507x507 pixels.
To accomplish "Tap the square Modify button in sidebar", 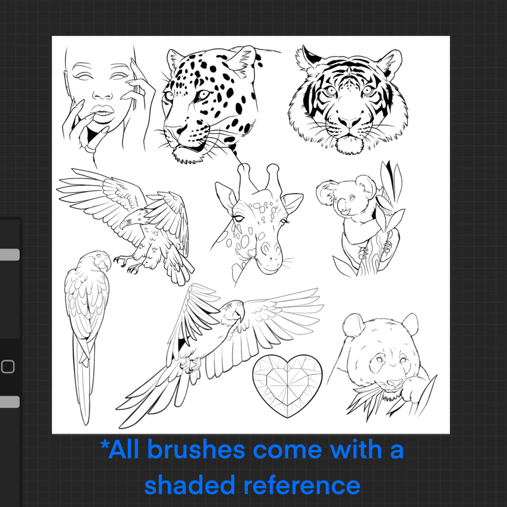I will coord(8,367).
